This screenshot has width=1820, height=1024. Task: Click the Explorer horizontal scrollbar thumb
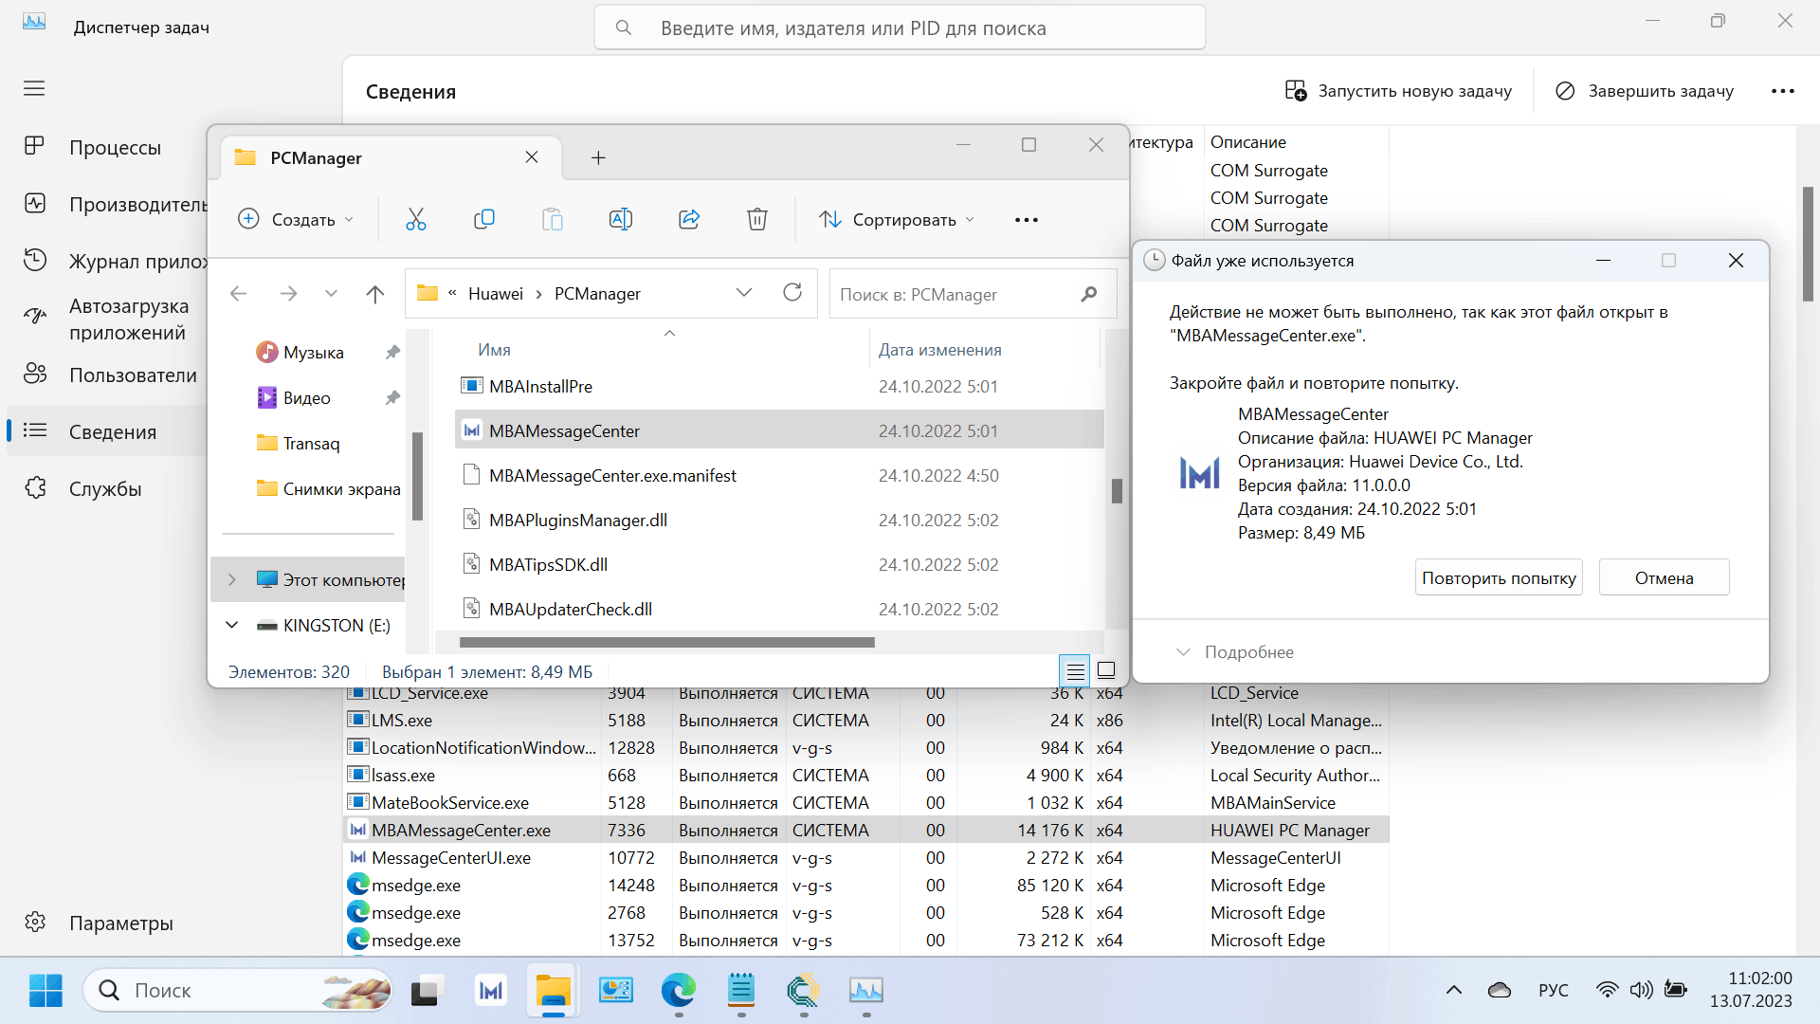tap(666, 643)
